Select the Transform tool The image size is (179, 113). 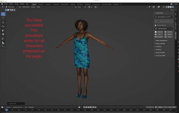(x=3, y=34)
